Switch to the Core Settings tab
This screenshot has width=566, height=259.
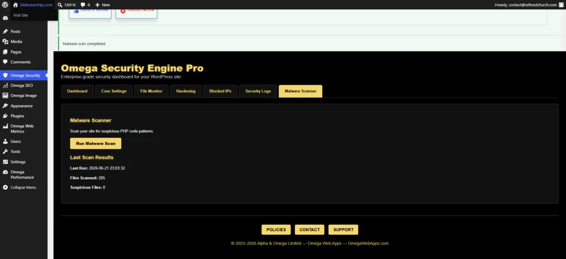pyautogui.click(x=114, y=91)
